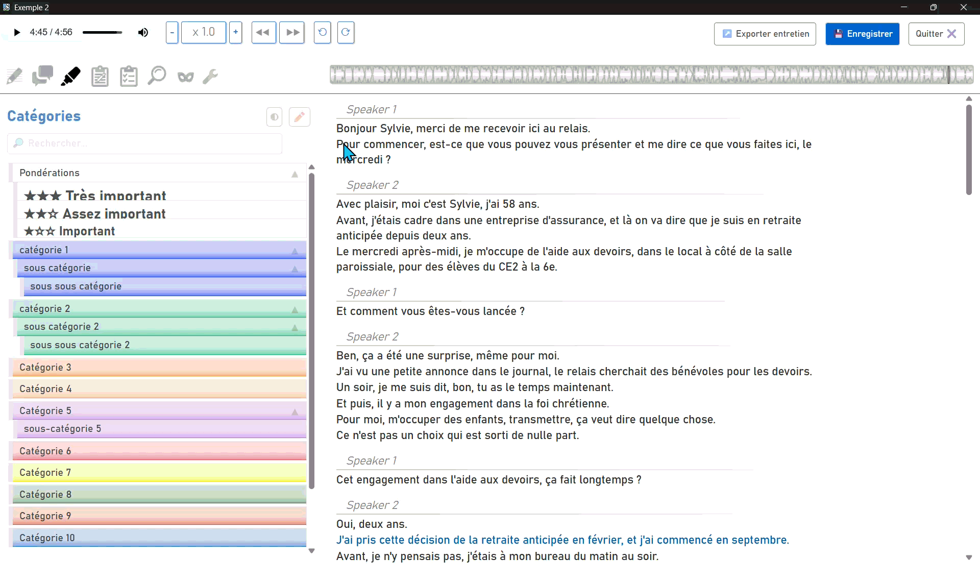Viewport: 980px width, 582px height.
Task: Collapse catégorie 2 tree node
Action: tap(295, 310)
